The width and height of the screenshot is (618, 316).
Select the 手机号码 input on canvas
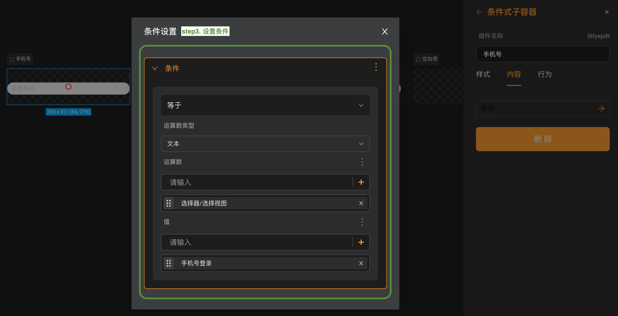(x=68, y=88)
